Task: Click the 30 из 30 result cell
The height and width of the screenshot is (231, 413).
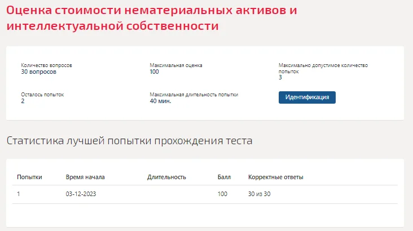Action: [259, 194]
